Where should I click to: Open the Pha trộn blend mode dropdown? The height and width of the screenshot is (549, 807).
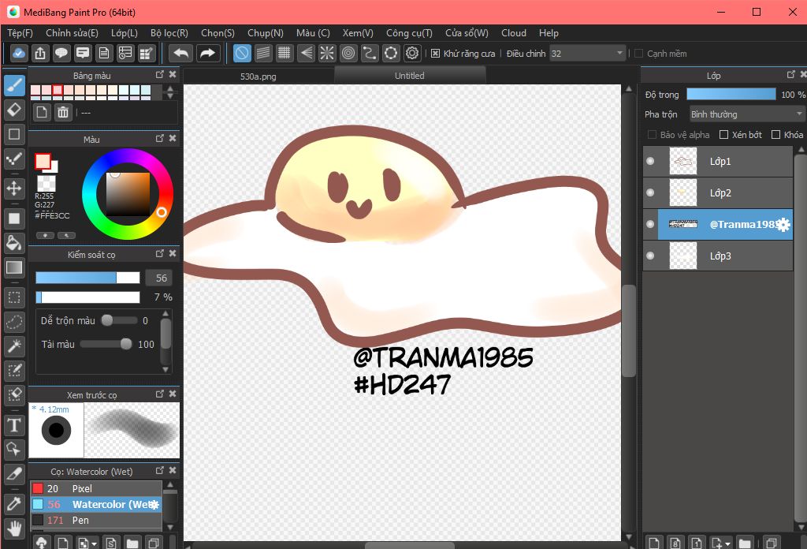click(x=747, y=114)
